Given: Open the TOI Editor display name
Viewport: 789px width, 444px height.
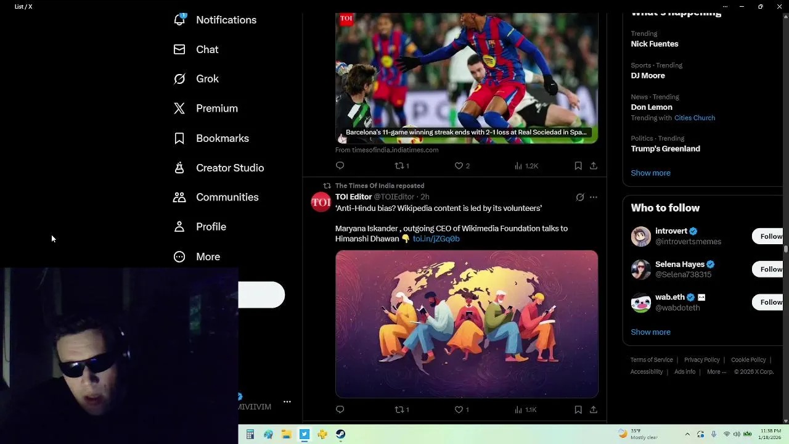Looking at the screenshot, I should pos(353,197).
